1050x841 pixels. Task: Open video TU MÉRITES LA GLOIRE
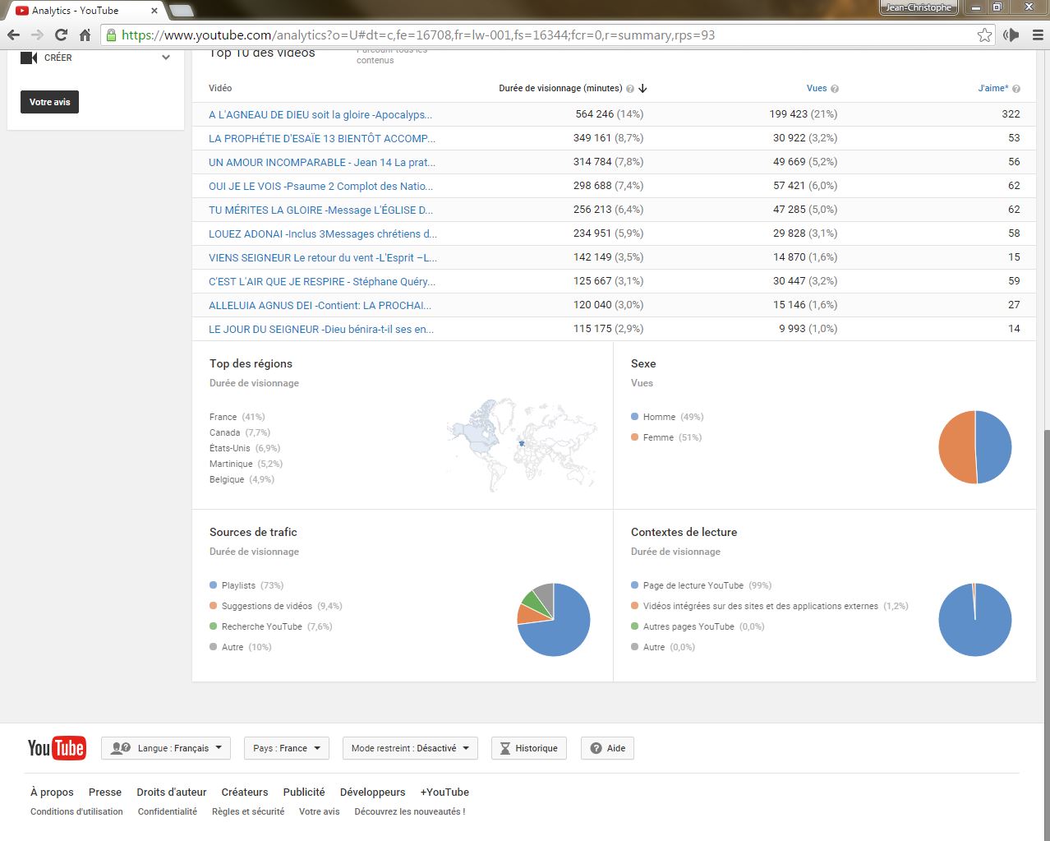pos(320,210)
